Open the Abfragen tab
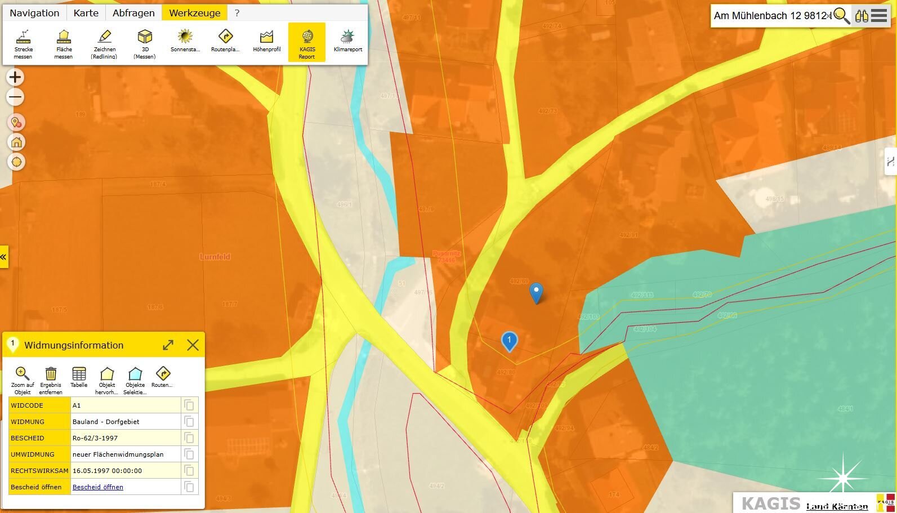 (133, 13)
